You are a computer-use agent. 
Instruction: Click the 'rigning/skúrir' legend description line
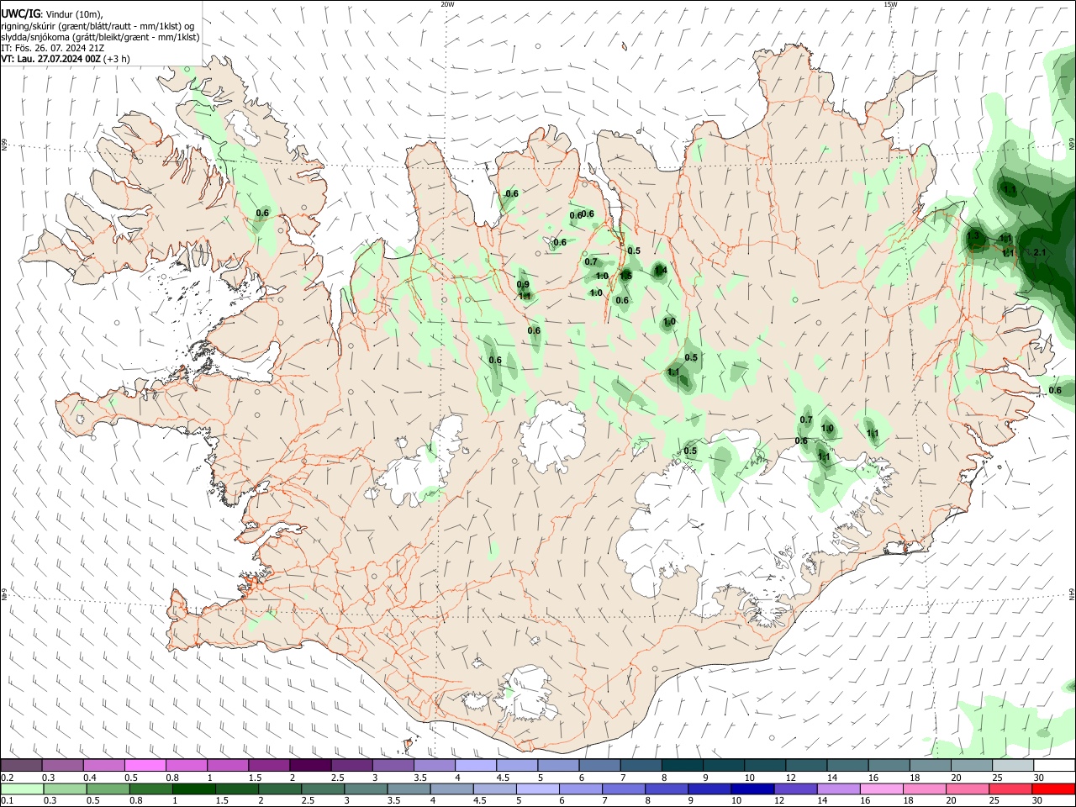(98, 25)
